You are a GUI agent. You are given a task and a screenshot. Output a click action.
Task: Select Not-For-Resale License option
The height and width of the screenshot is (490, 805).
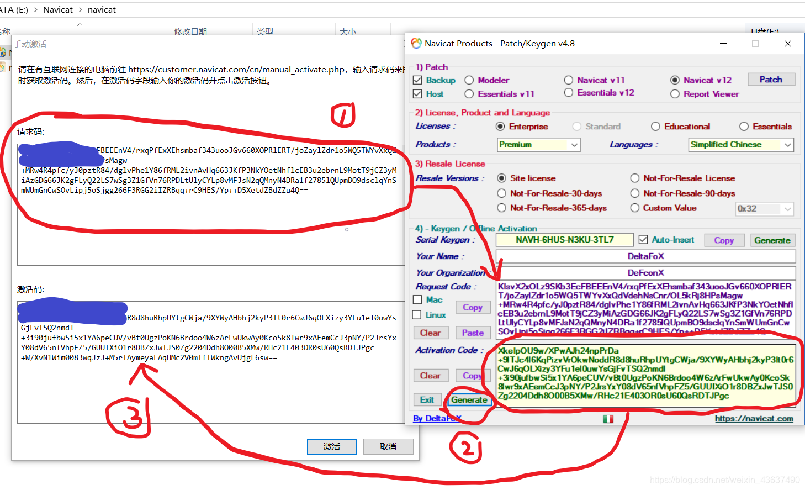(x=635, y=178)
